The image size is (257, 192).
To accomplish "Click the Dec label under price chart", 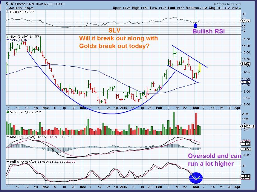I will (x=83, y=108).
